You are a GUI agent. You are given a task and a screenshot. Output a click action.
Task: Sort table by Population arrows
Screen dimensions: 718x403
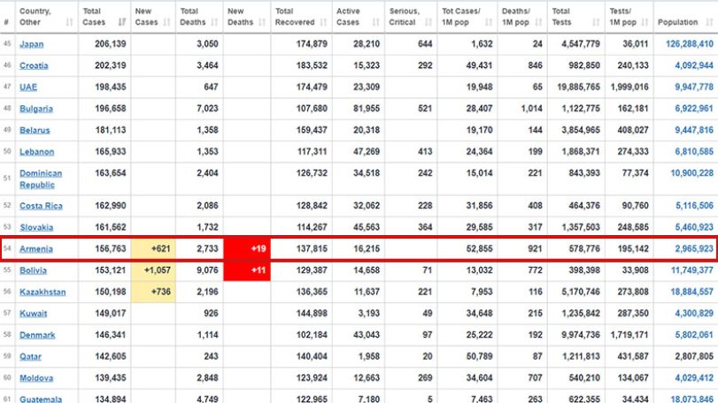point(709,22)
